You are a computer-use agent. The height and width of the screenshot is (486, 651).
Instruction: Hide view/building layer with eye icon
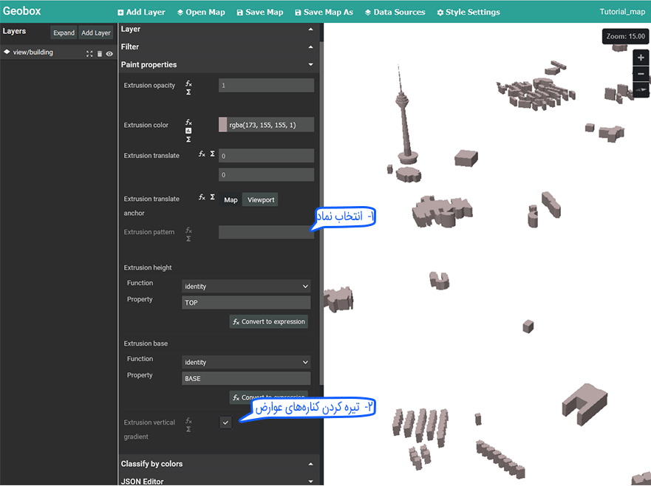tap(109, 54)
